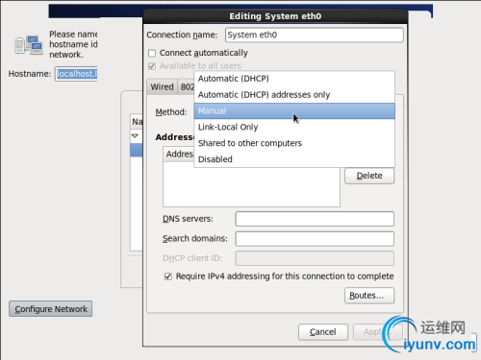
Task: Click the network computers icon beside Hostname text
Action: [x=29, y=45]
